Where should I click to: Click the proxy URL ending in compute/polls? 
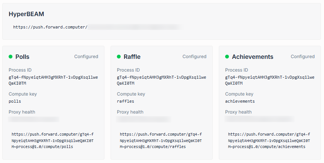53,141
